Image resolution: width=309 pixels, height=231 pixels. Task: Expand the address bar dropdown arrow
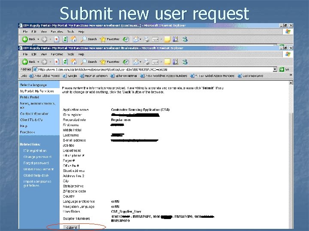pos(275,69)
